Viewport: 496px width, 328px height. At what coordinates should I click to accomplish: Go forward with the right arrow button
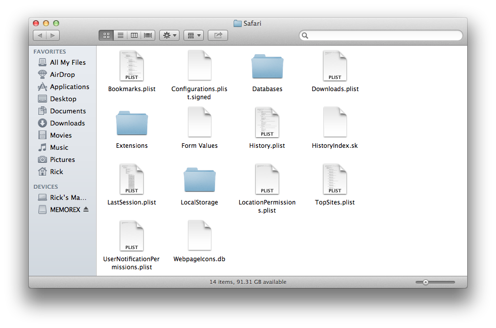53,35
